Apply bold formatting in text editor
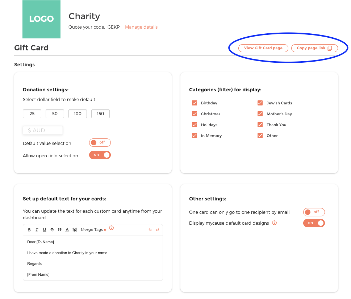The image size is (351, 299). 29,229
